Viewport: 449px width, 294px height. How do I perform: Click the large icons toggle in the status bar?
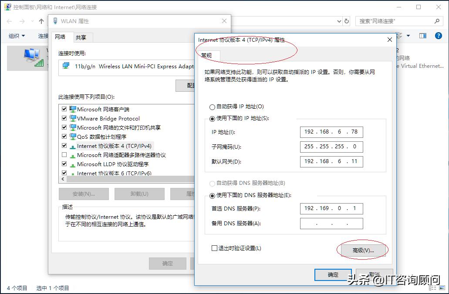[441, 288]
